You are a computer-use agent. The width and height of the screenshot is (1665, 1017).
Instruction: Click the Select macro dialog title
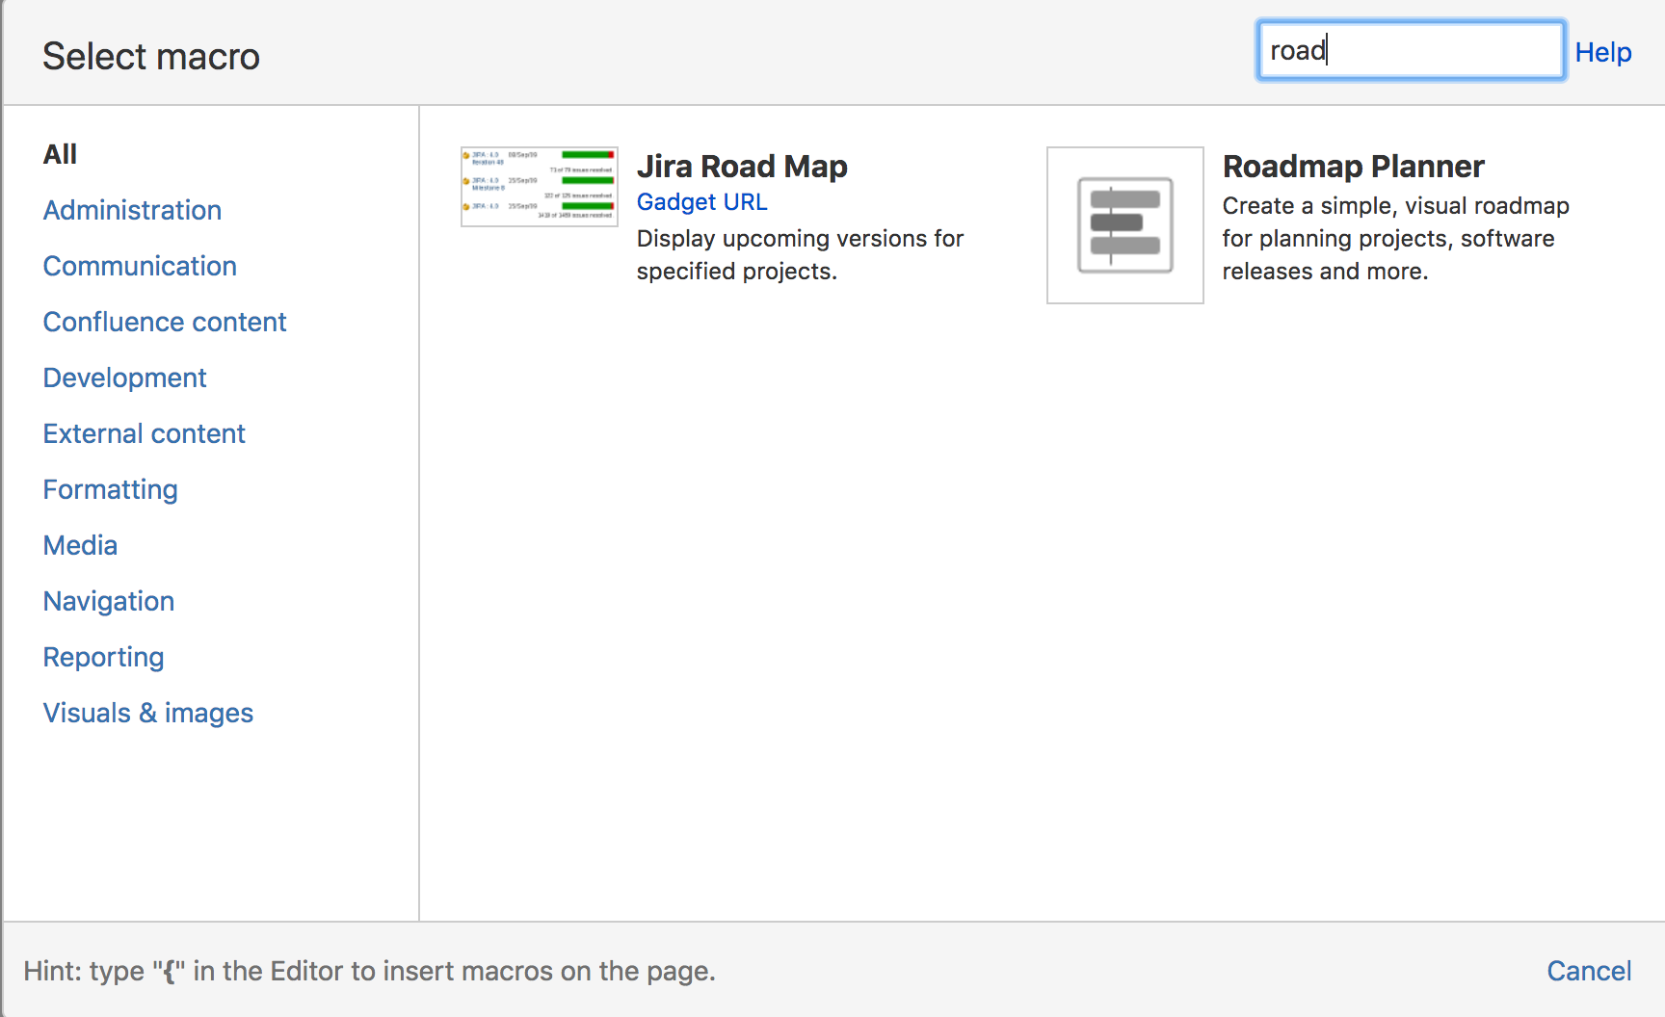[150, 56]
